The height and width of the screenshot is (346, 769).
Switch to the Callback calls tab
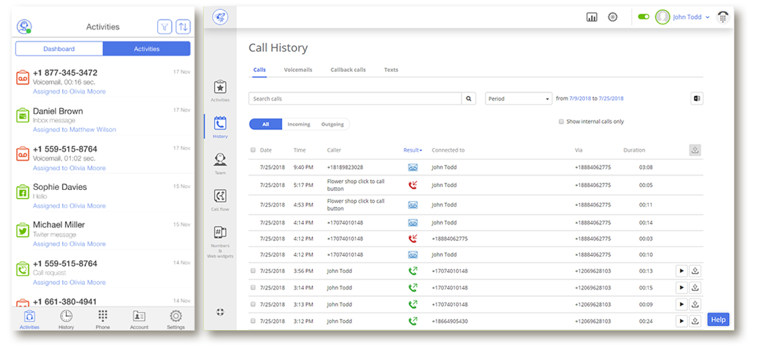[348, 70]
